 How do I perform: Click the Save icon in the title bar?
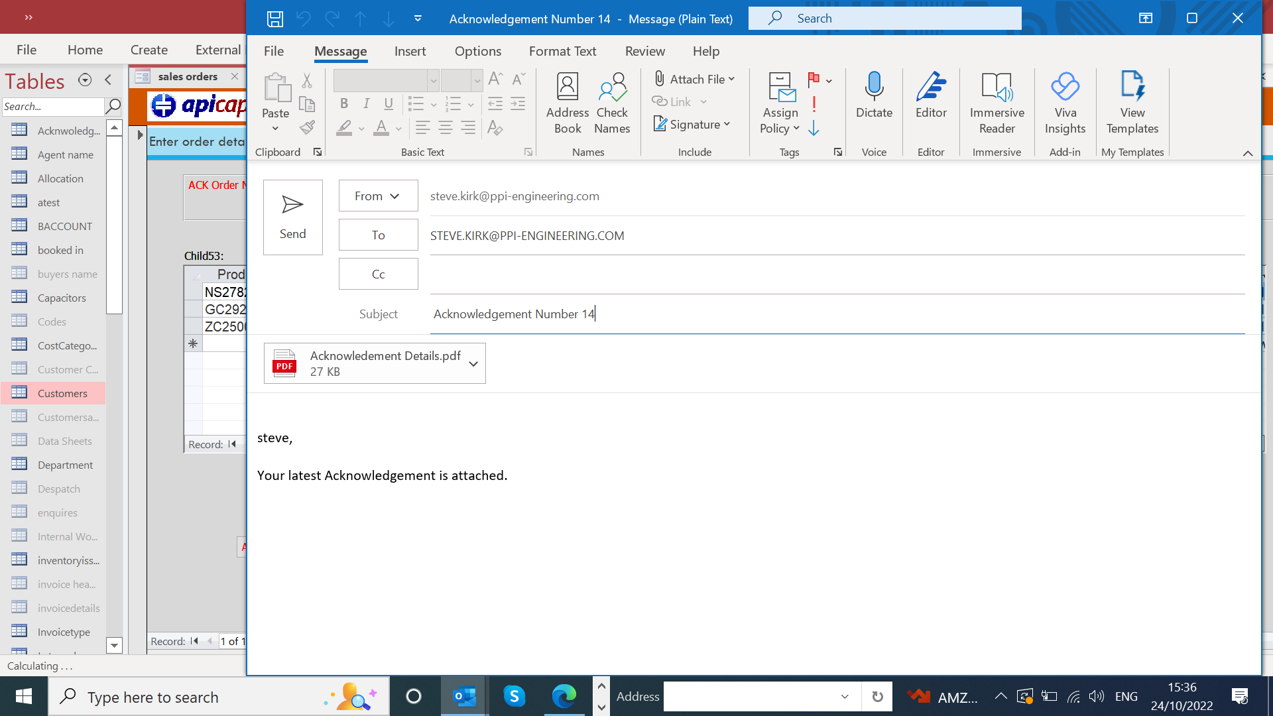pos(274,19)
